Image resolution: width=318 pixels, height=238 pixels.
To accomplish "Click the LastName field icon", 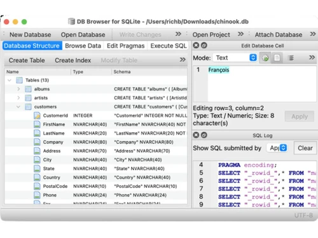I will click(37, 133).
